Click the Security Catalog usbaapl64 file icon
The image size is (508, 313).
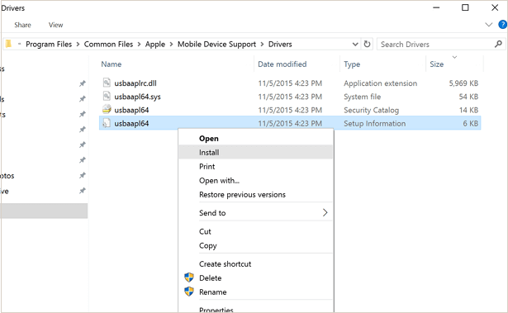[x=107, y=110]
